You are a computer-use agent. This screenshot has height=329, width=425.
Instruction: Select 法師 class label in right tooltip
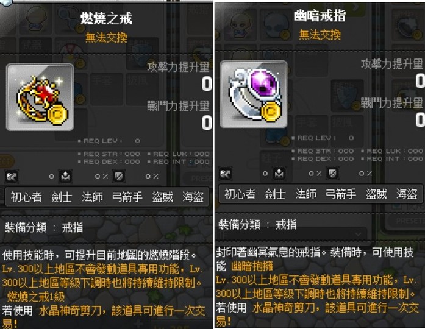pyautogui.click(x=305, y=194)
